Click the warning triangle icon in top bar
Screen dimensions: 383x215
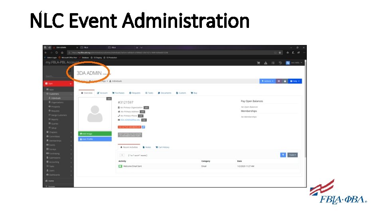[266, 63]
